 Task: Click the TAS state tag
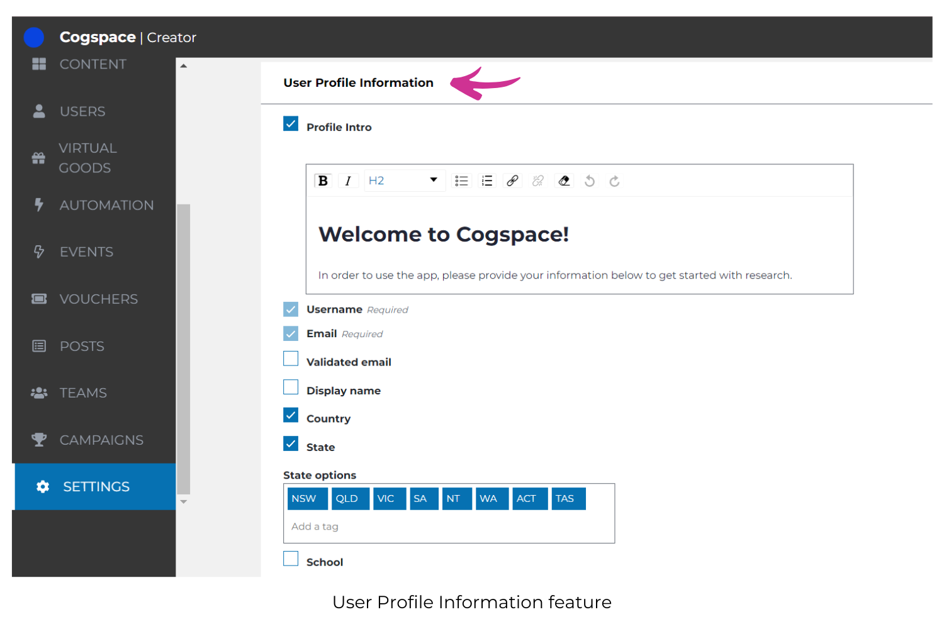[x=569, y=499]
